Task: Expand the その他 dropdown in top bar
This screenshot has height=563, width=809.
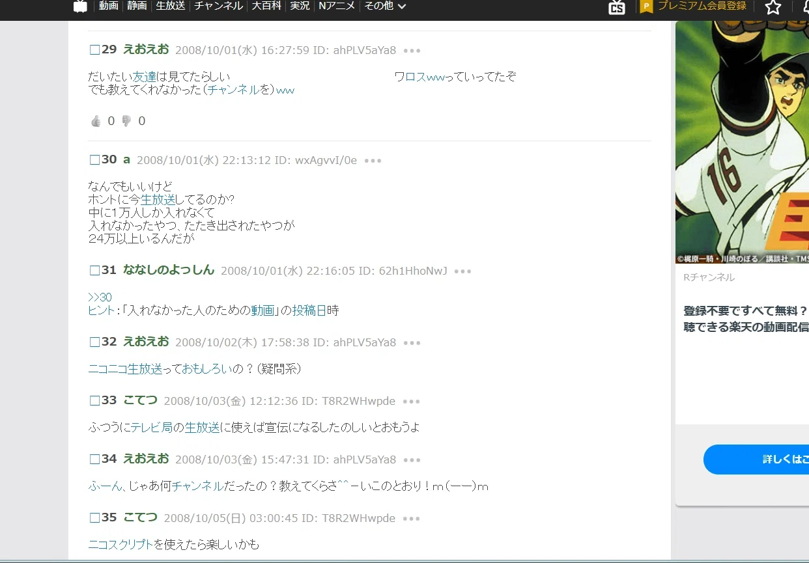Action: point(385,6)
